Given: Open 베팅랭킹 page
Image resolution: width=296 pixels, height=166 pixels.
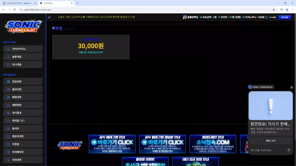Looking at the screenshot, I should coord(23,105).
